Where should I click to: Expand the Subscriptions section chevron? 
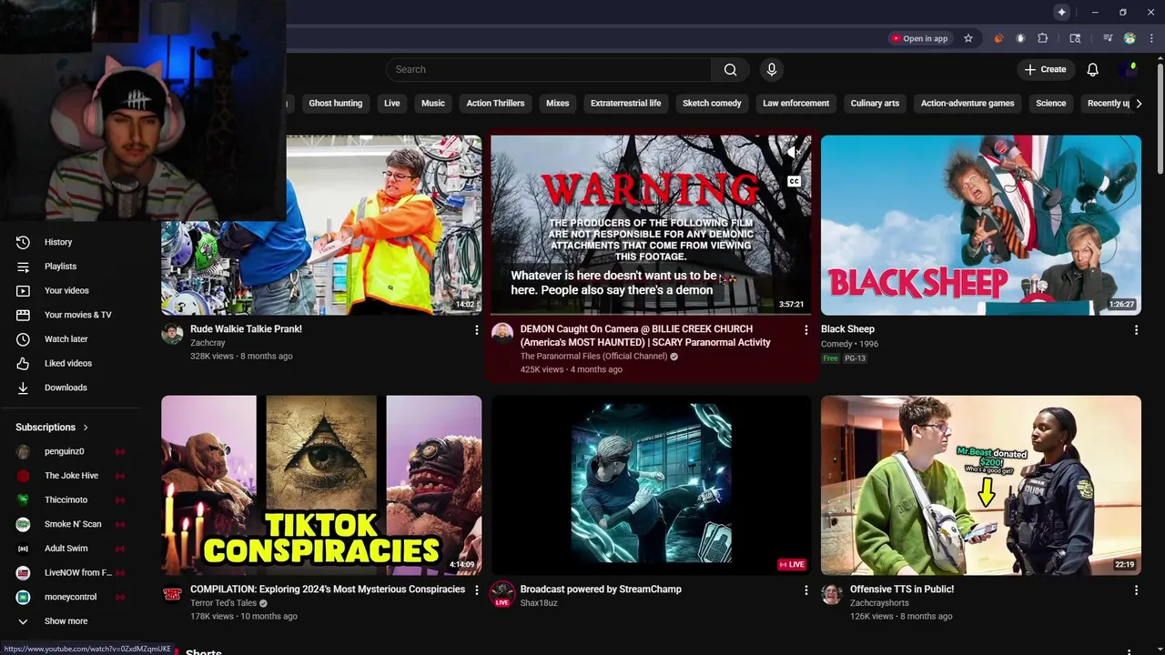click(86, 428)
